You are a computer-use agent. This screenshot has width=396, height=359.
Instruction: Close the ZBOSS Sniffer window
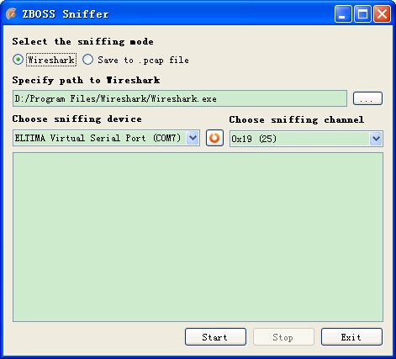click(383, 14)
